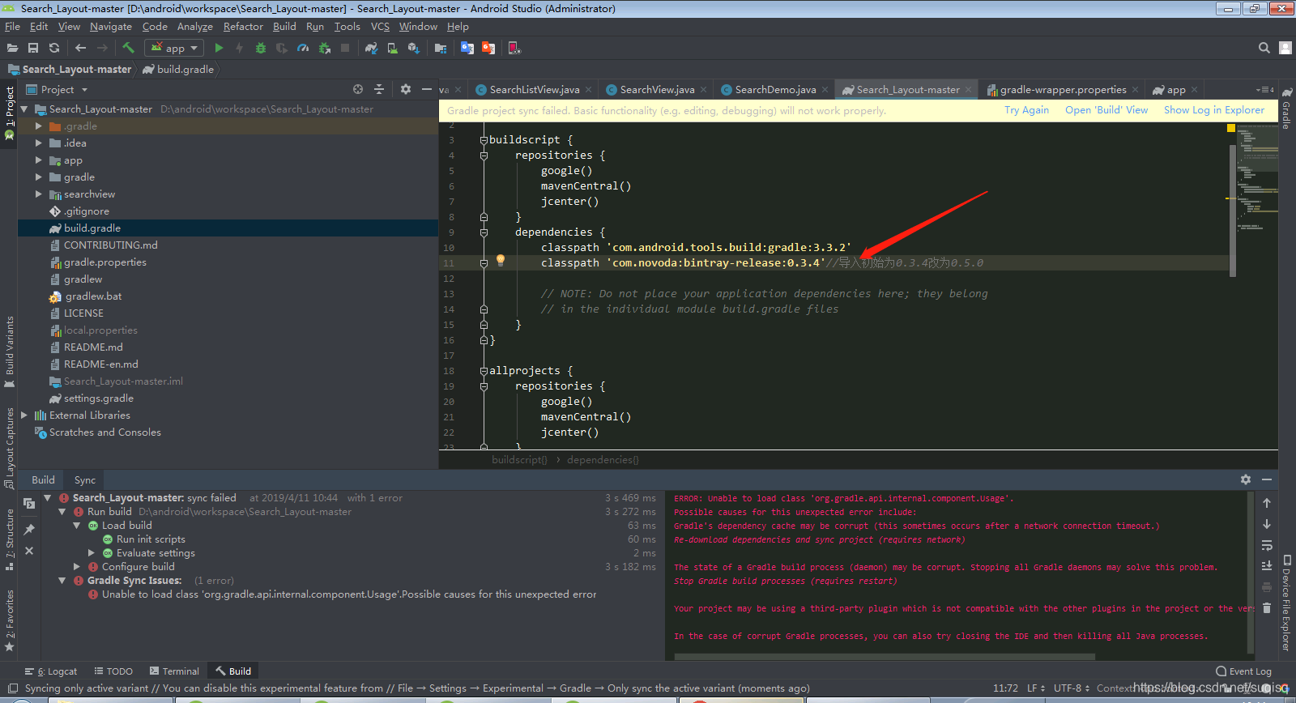Click Re-download dependencies and sync project link
The height and width of the screenshot is (703, 1296).
point(819,539)
